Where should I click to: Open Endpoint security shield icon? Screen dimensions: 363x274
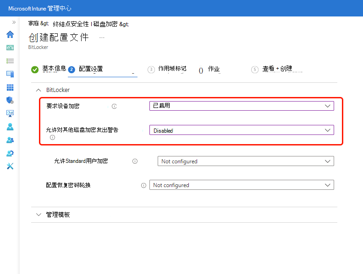[x=10, y=100]
